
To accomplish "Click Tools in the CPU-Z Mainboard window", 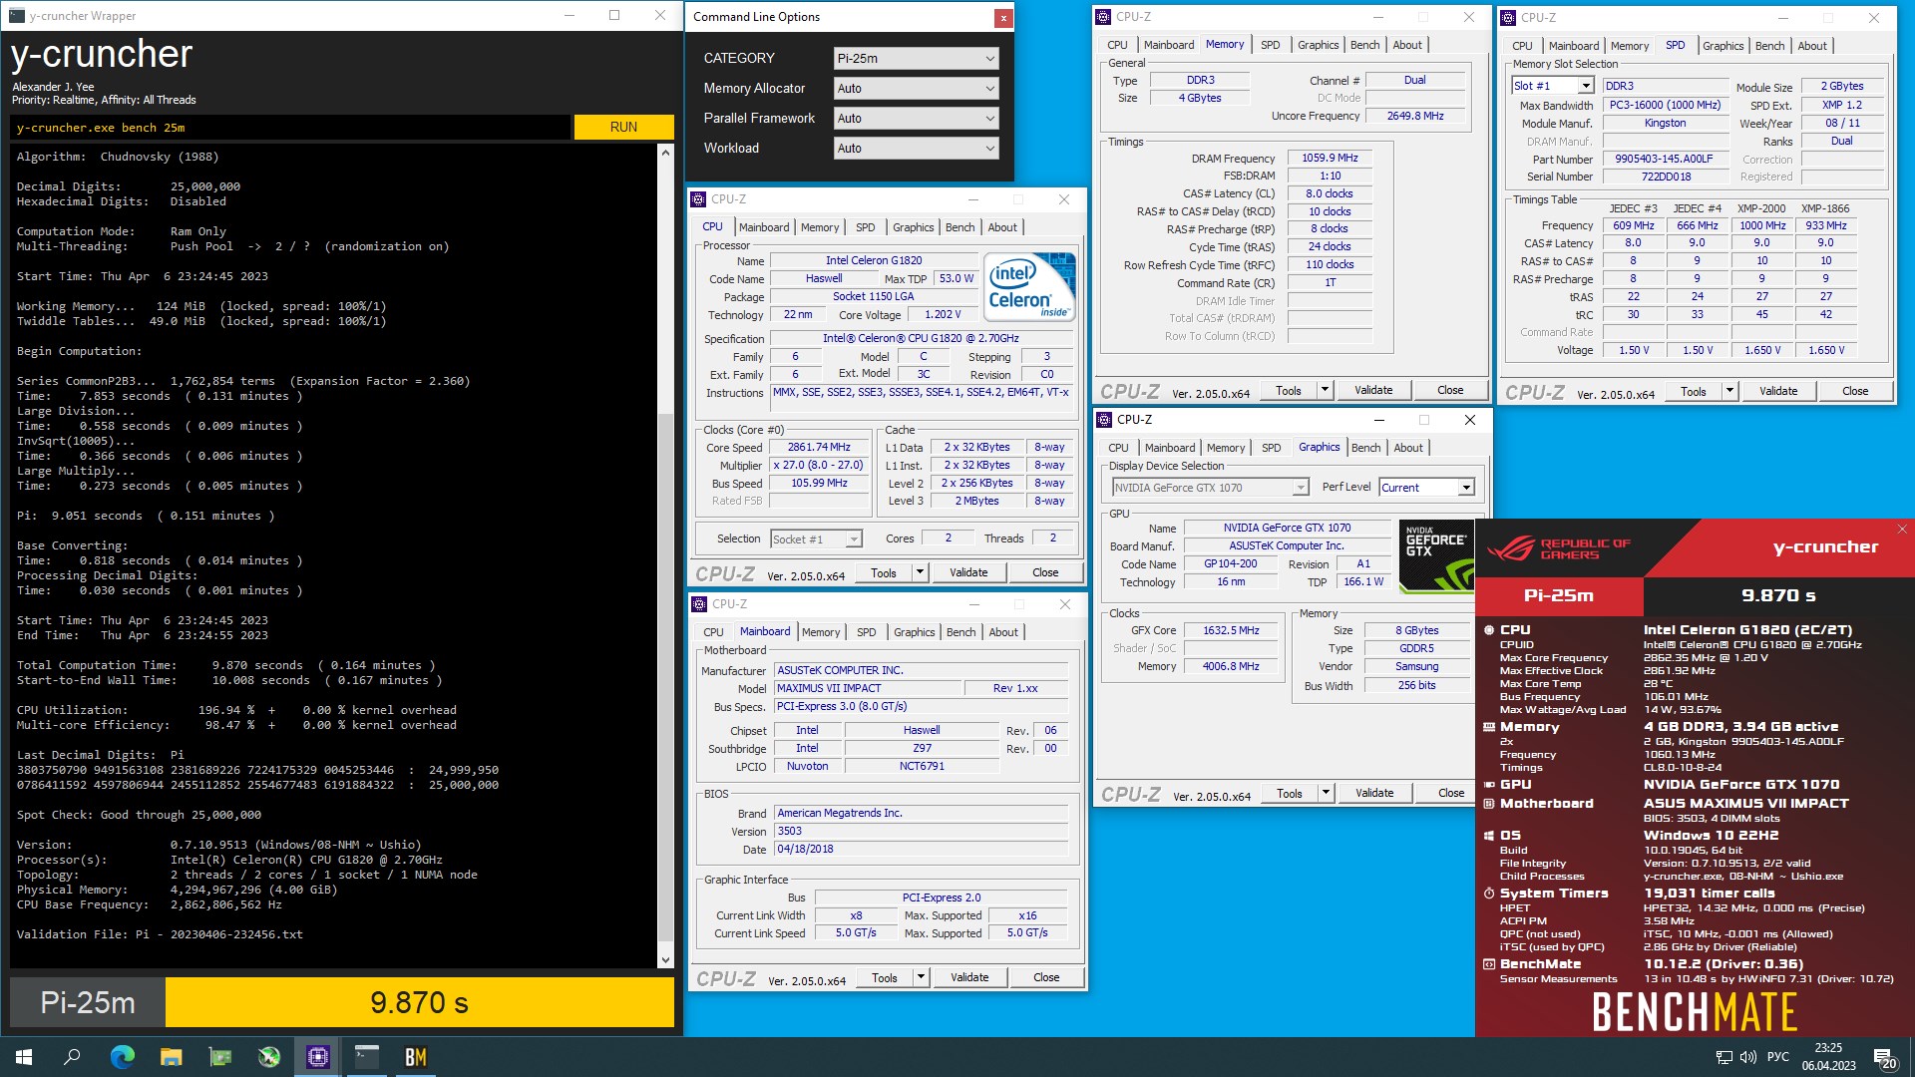I will coord(884,977).
